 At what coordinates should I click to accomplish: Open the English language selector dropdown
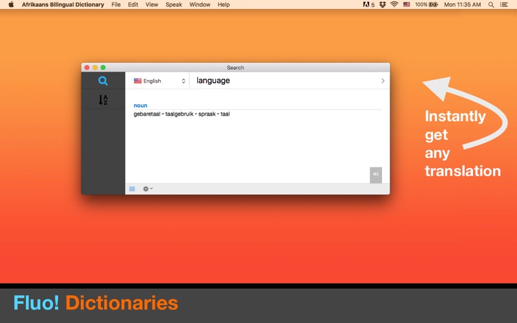[x=160, y=81]
